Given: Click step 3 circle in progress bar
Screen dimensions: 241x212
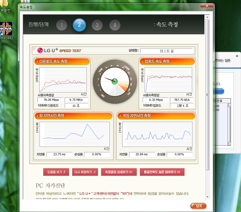Looking at the screenshot, I should pos(97,25).
